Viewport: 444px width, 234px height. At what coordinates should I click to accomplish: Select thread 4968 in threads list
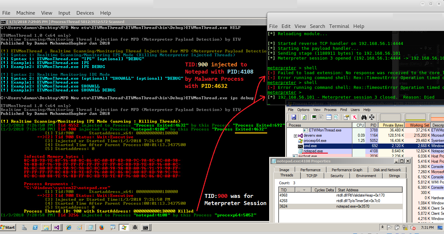point(341,195)
